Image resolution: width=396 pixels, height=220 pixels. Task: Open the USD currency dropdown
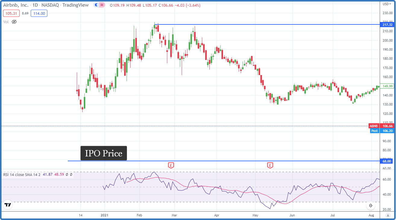click(387, 4)
